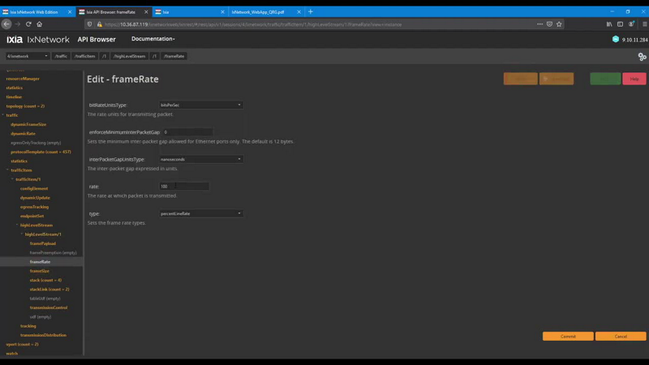The width and height of the screenshot is (649, 365).
Task: Open the interPacketGapUnitsType dropdown
Action: tap(200, 159)
